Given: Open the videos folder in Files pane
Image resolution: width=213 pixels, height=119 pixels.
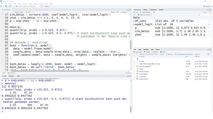Looking at the screenshot, I should (x=141, y=69).
